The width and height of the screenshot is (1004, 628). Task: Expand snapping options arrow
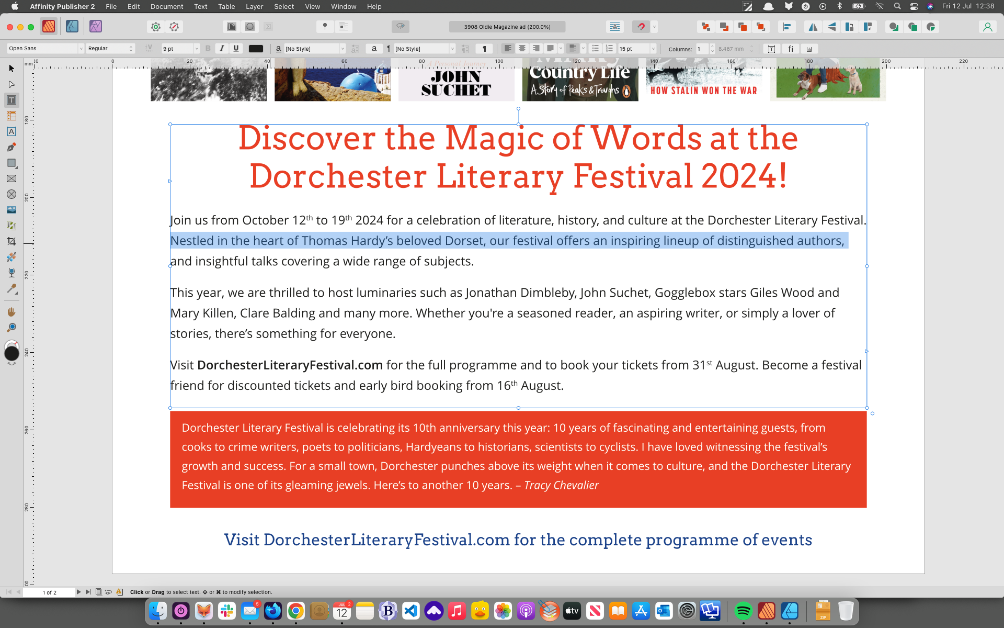[654, 27]
